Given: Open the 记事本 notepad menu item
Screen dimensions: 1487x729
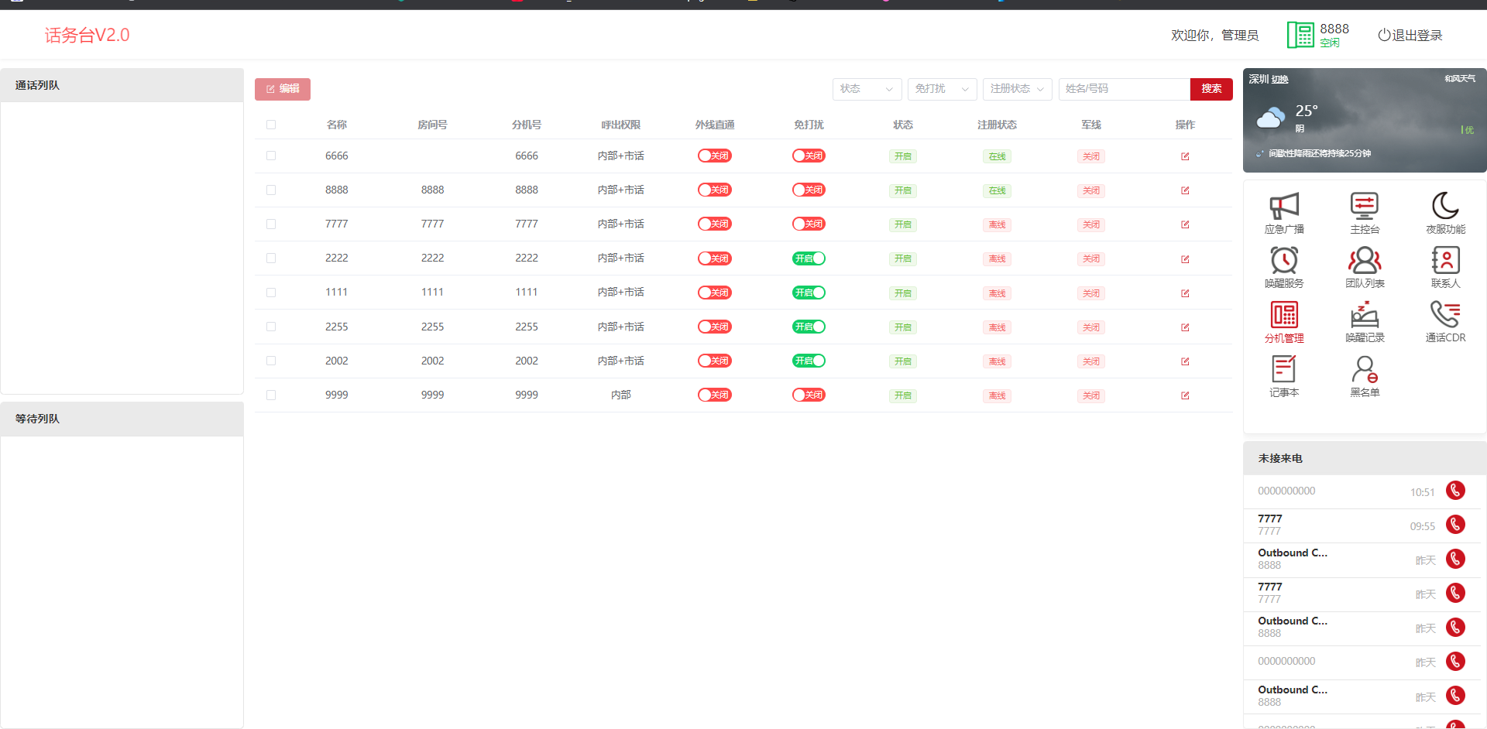Looking at the screenshot, I should (1283, 370).
